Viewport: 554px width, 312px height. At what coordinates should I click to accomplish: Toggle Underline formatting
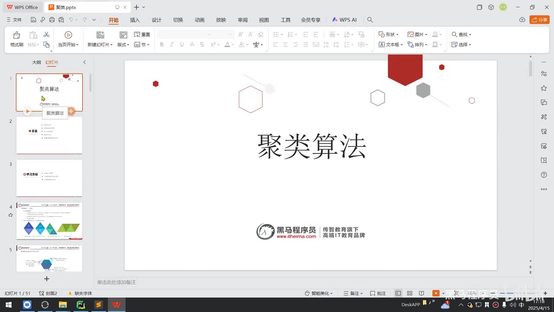tap(182, 45)
